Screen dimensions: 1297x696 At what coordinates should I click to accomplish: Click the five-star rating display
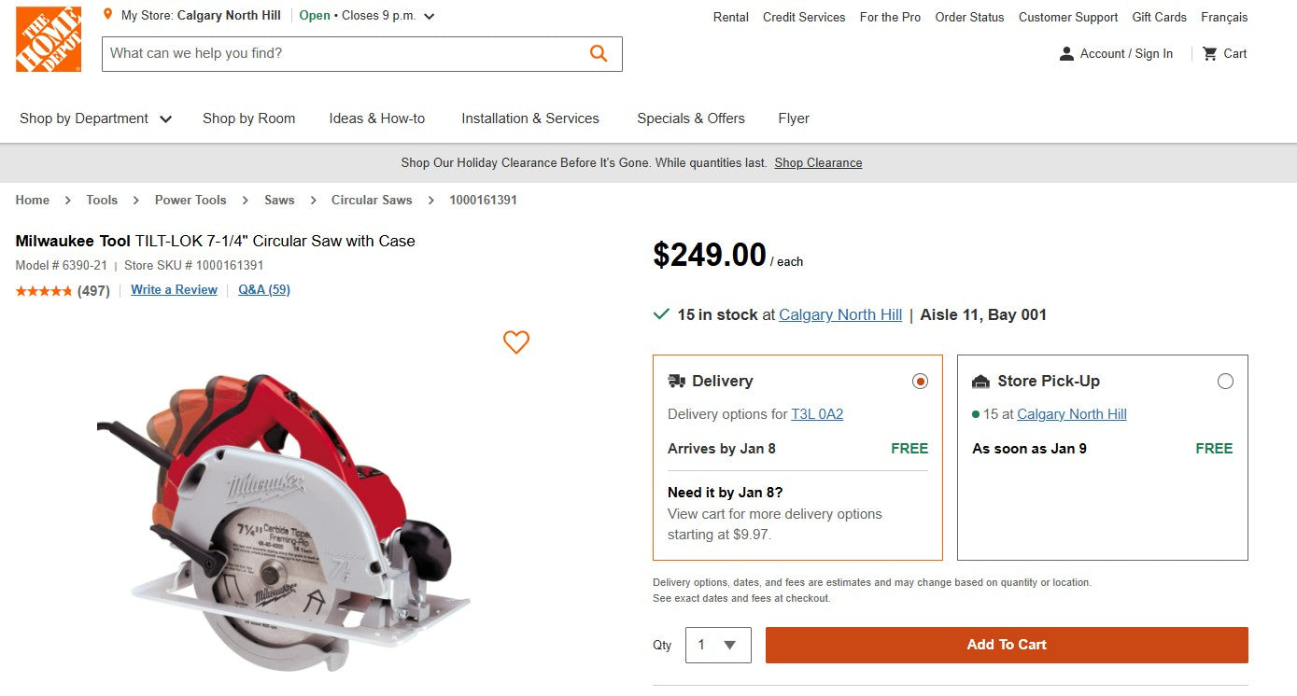point(43,290)
